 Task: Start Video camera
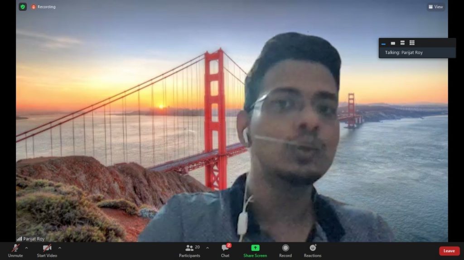pyautogui.click(x=47, y=251)
